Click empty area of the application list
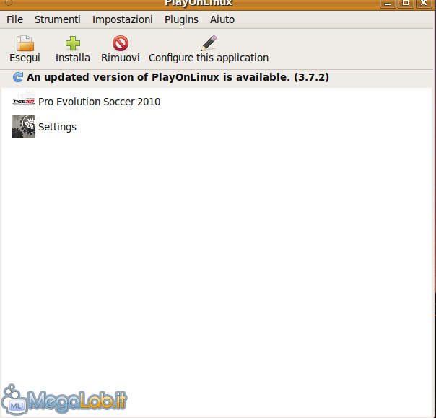Viewport: 436px width, 418px height. click(217, 252)
